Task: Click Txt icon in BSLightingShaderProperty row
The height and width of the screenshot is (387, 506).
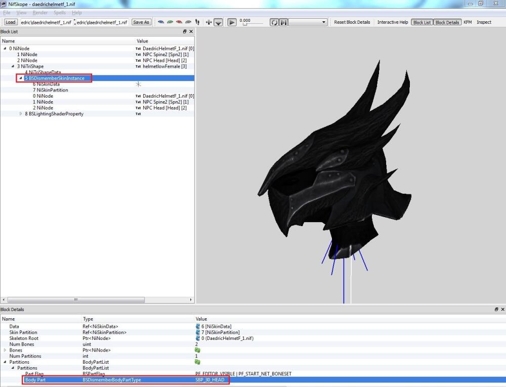Action: [138, 114]
